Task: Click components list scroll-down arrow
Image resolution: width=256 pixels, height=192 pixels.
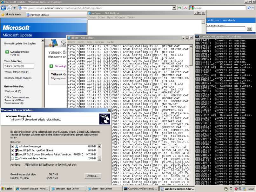Action: point(99,159)
